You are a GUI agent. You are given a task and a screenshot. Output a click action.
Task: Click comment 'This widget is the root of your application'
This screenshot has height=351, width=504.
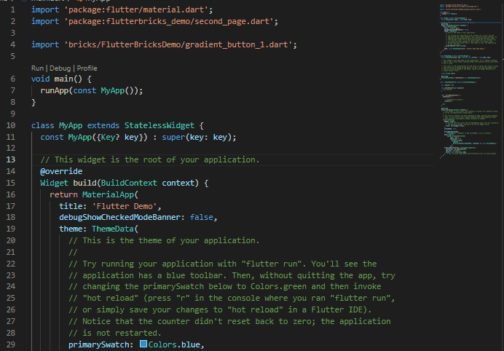[150, 159]
